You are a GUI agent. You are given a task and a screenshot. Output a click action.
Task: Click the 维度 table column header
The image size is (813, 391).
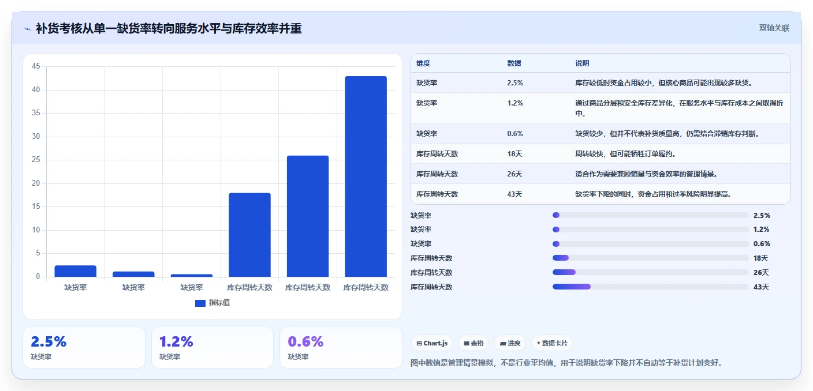click(423, 63)
